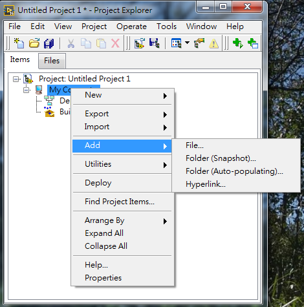This screenshot has width=304, height=307.
Task: Click the Resolve Conflicts hand icon
Action: tap(199, 43)
